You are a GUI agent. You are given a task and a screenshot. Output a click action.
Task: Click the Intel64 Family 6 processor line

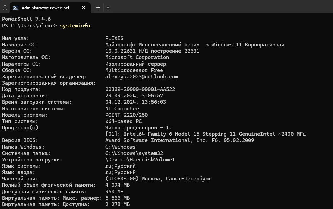tap(206, 134)
